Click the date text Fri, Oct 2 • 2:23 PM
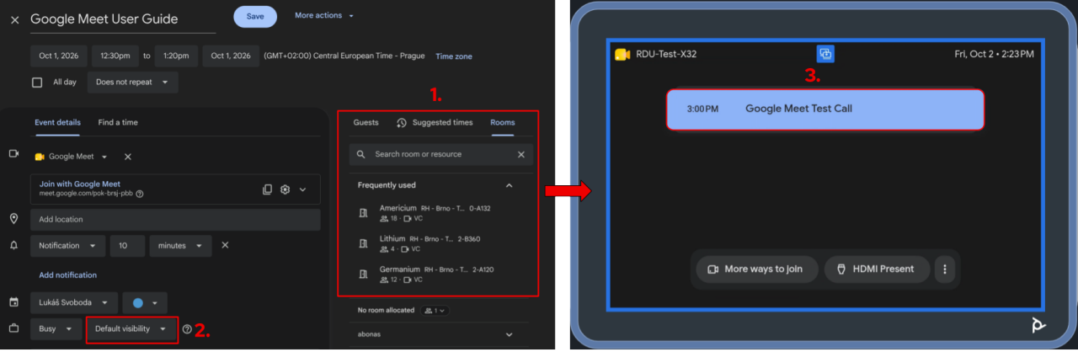The height and width of the screenshot is (352, 1078). pyautogui.click(x=994, y=54)
